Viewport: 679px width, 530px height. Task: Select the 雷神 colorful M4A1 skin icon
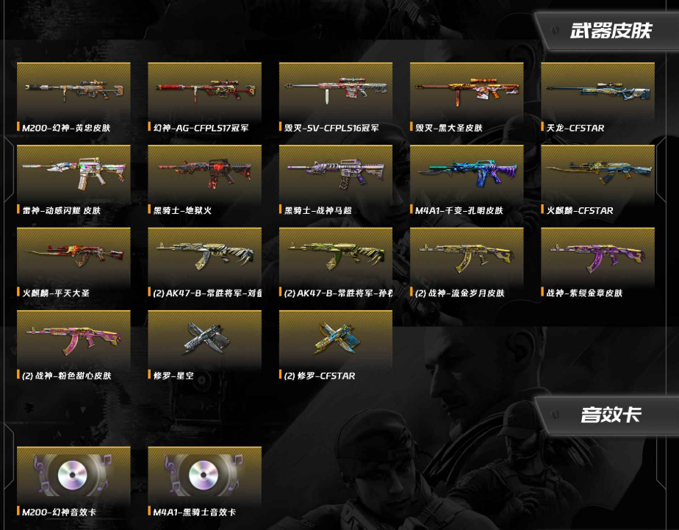(73, 173)
